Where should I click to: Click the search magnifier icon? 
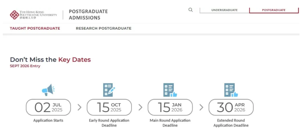click(x=190, y=10)
